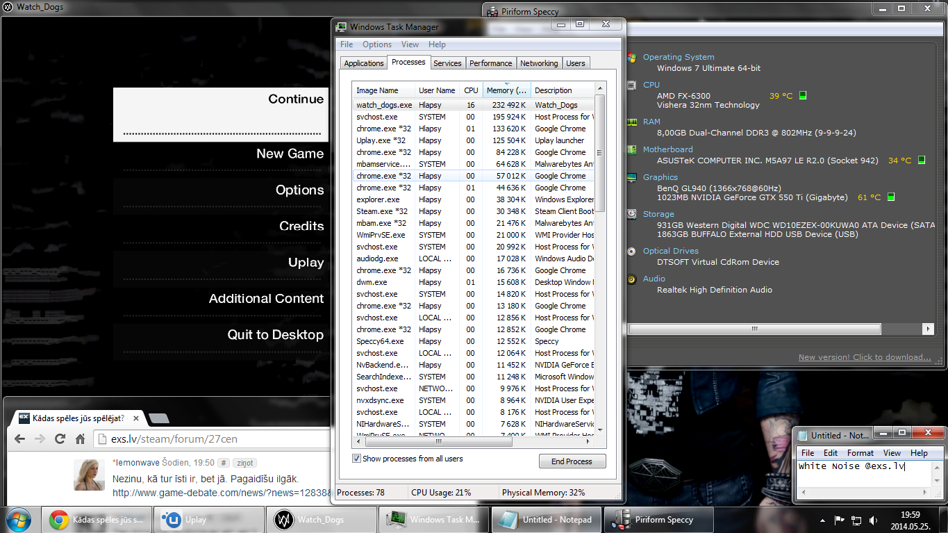Show hidden tray icons arrow
The width and height of the screenshot is (948, 533).
(x=823, y=520)
